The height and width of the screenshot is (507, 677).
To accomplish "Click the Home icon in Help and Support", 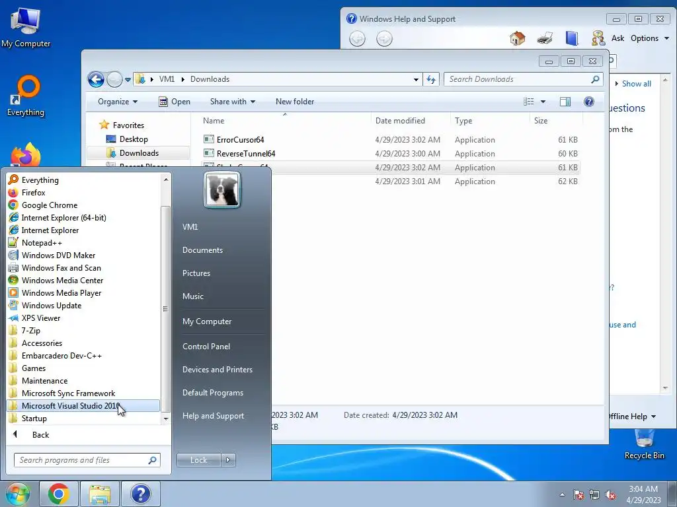I will click(x=517, y=38).
